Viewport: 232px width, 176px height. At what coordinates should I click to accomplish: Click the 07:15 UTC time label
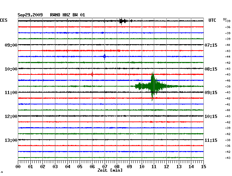(211, 45)
